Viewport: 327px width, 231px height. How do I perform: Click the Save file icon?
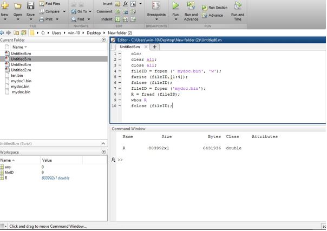[30, 6]
